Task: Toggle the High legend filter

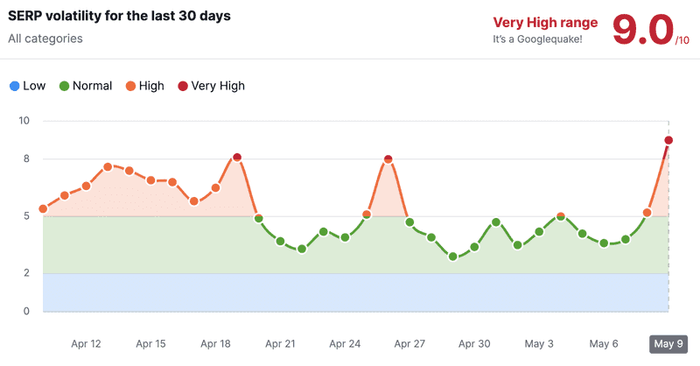Action: click(145, 86)
